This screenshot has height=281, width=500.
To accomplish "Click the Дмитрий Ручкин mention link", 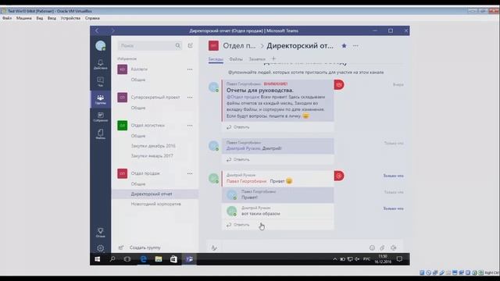I will (x=243, y=148).
